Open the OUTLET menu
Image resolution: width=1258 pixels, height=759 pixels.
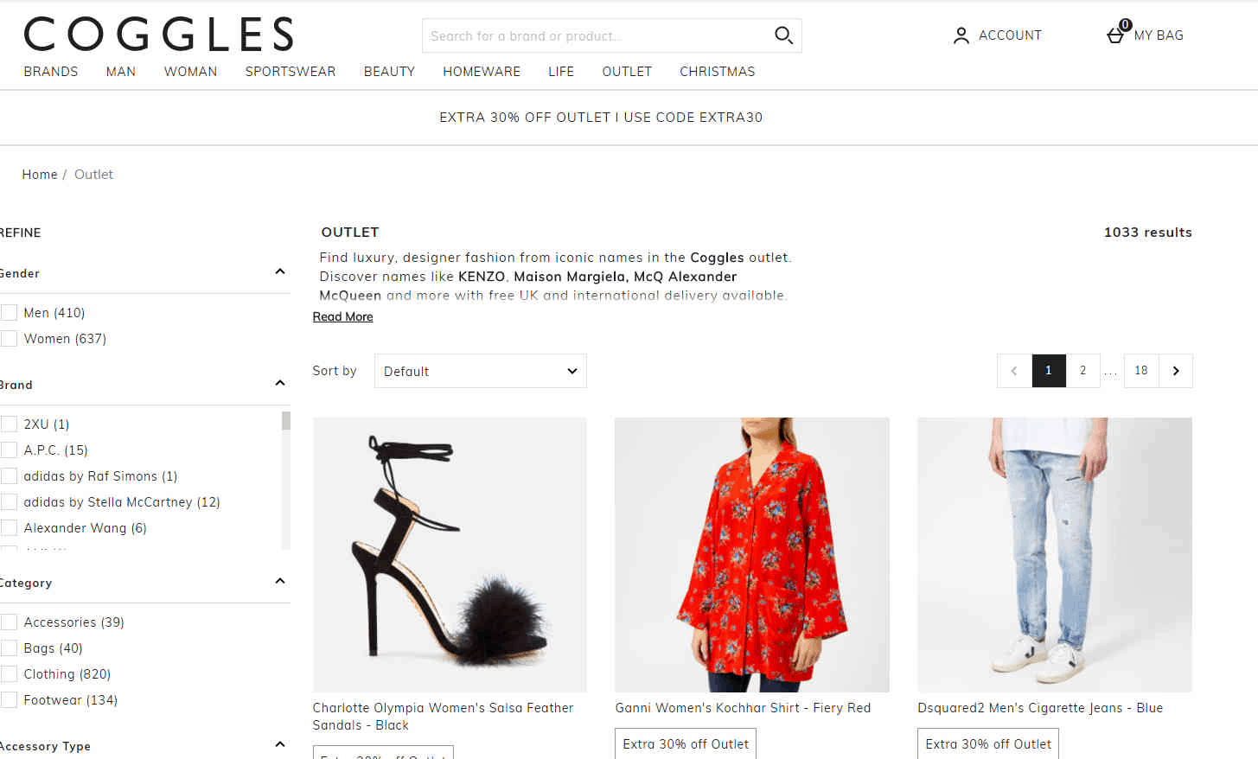pyautogui.click(x=627, y=72)
